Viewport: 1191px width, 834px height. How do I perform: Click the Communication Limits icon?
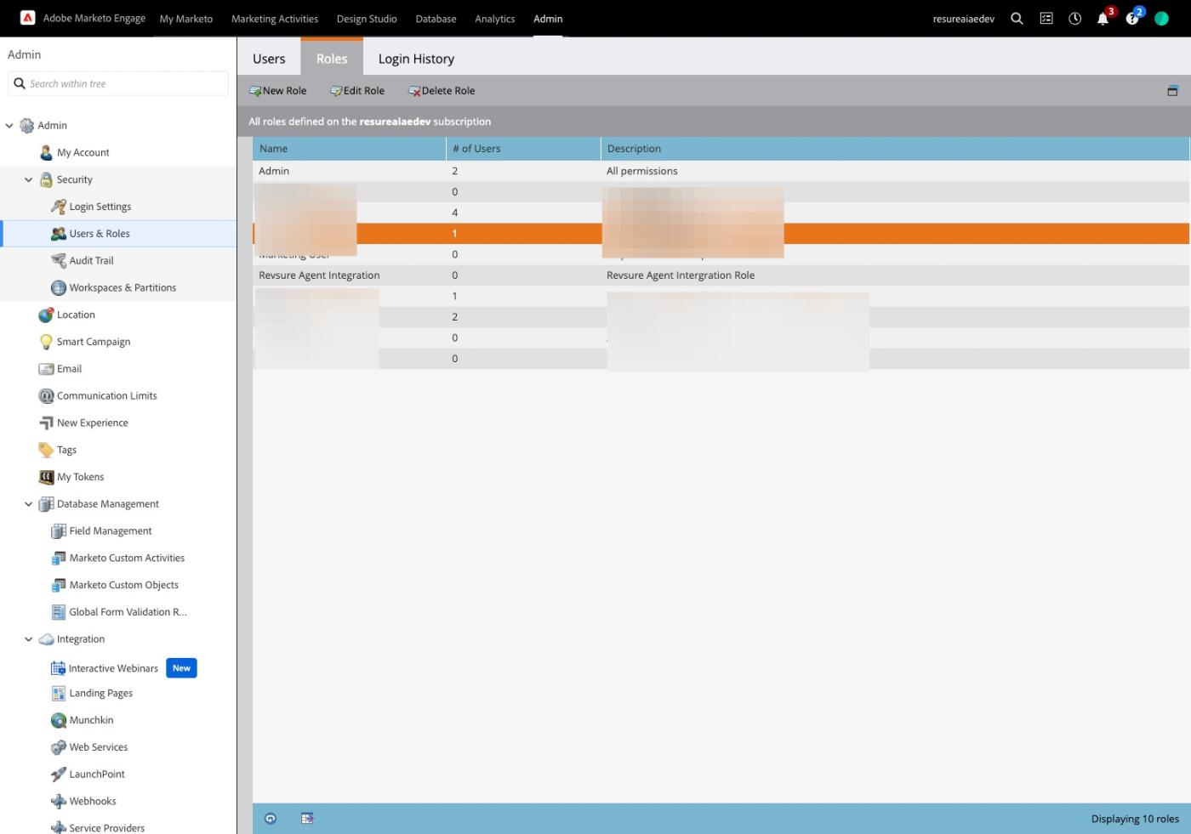point(46,395)
